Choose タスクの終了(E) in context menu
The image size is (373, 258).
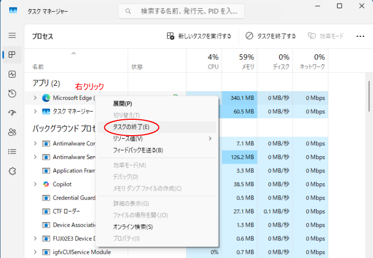click(x=131, y=126)
